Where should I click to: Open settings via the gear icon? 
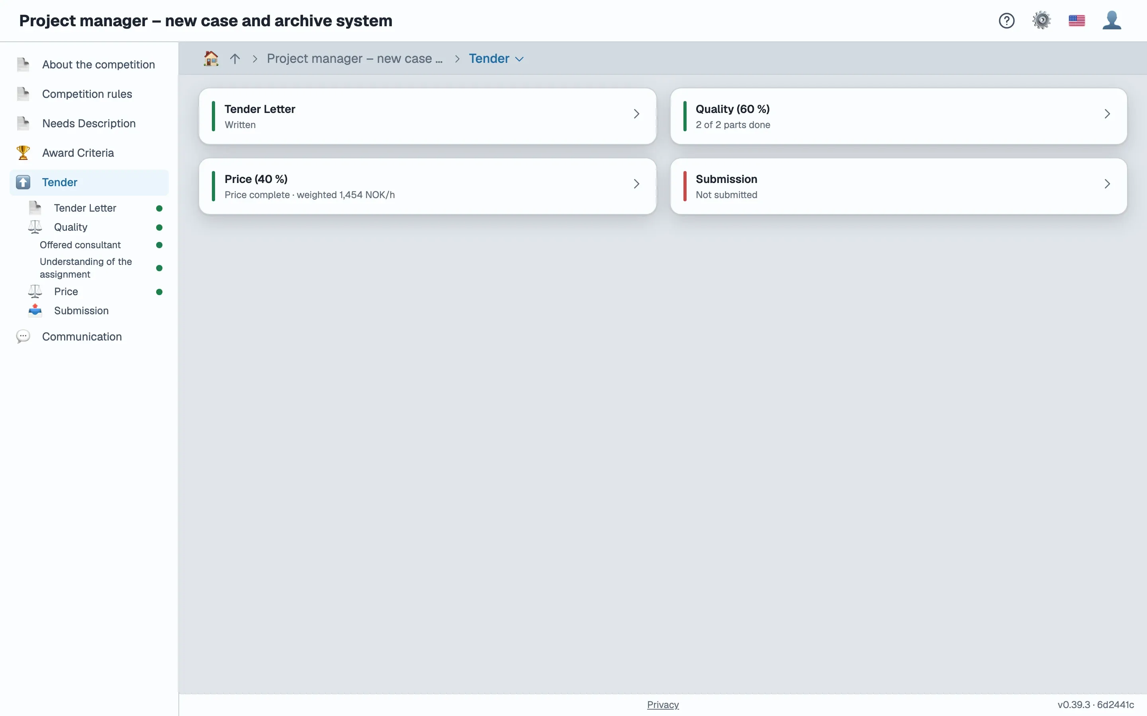tap(1041, 21)
